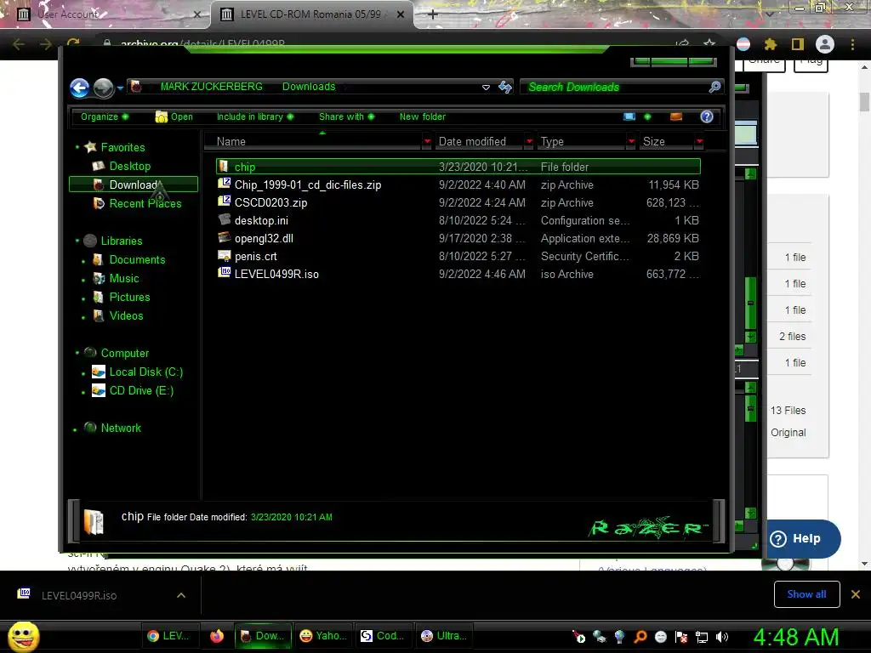Select penis.crt certificate icon
871x653 pixels.
click(x=225, y=255)
